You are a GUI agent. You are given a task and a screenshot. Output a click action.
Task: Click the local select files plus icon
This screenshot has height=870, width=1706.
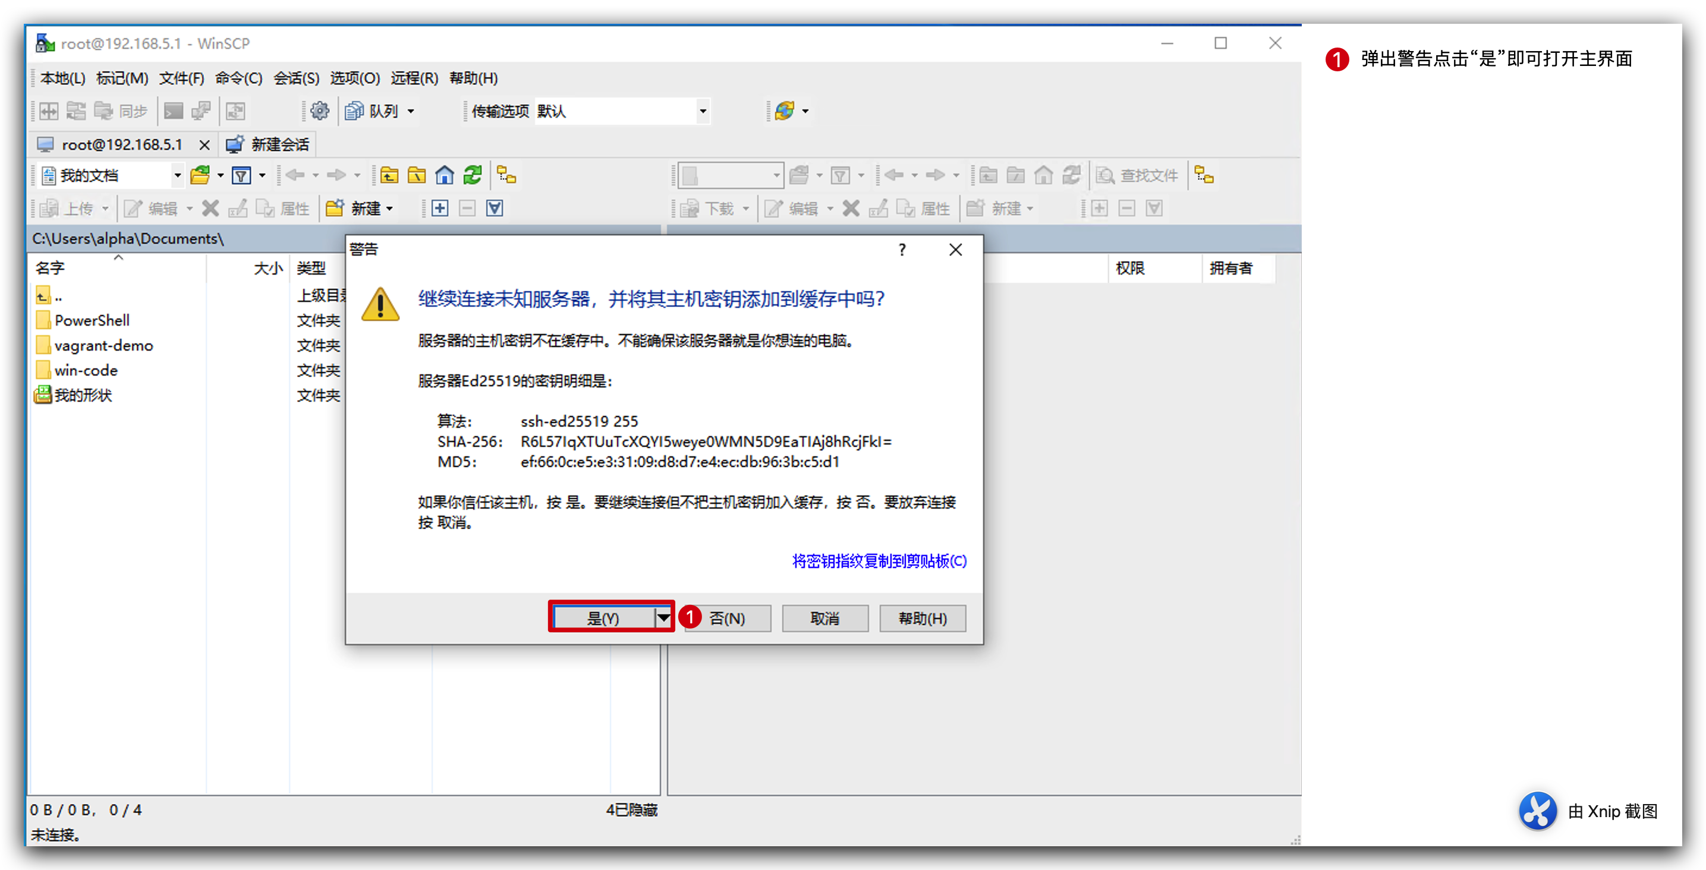coord(440,209)
